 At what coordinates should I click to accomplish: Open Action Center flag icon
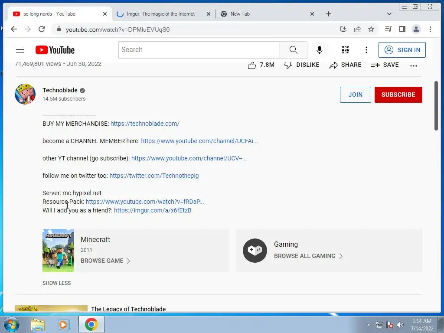tap(390, 325)
